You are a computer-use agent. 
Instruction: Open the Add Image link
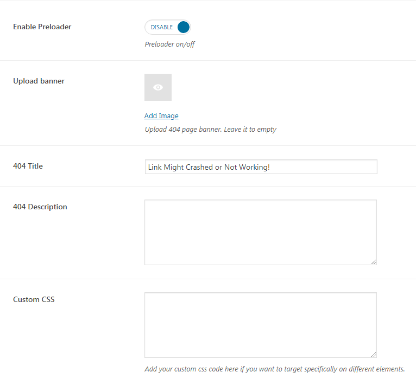coord(161,116)
